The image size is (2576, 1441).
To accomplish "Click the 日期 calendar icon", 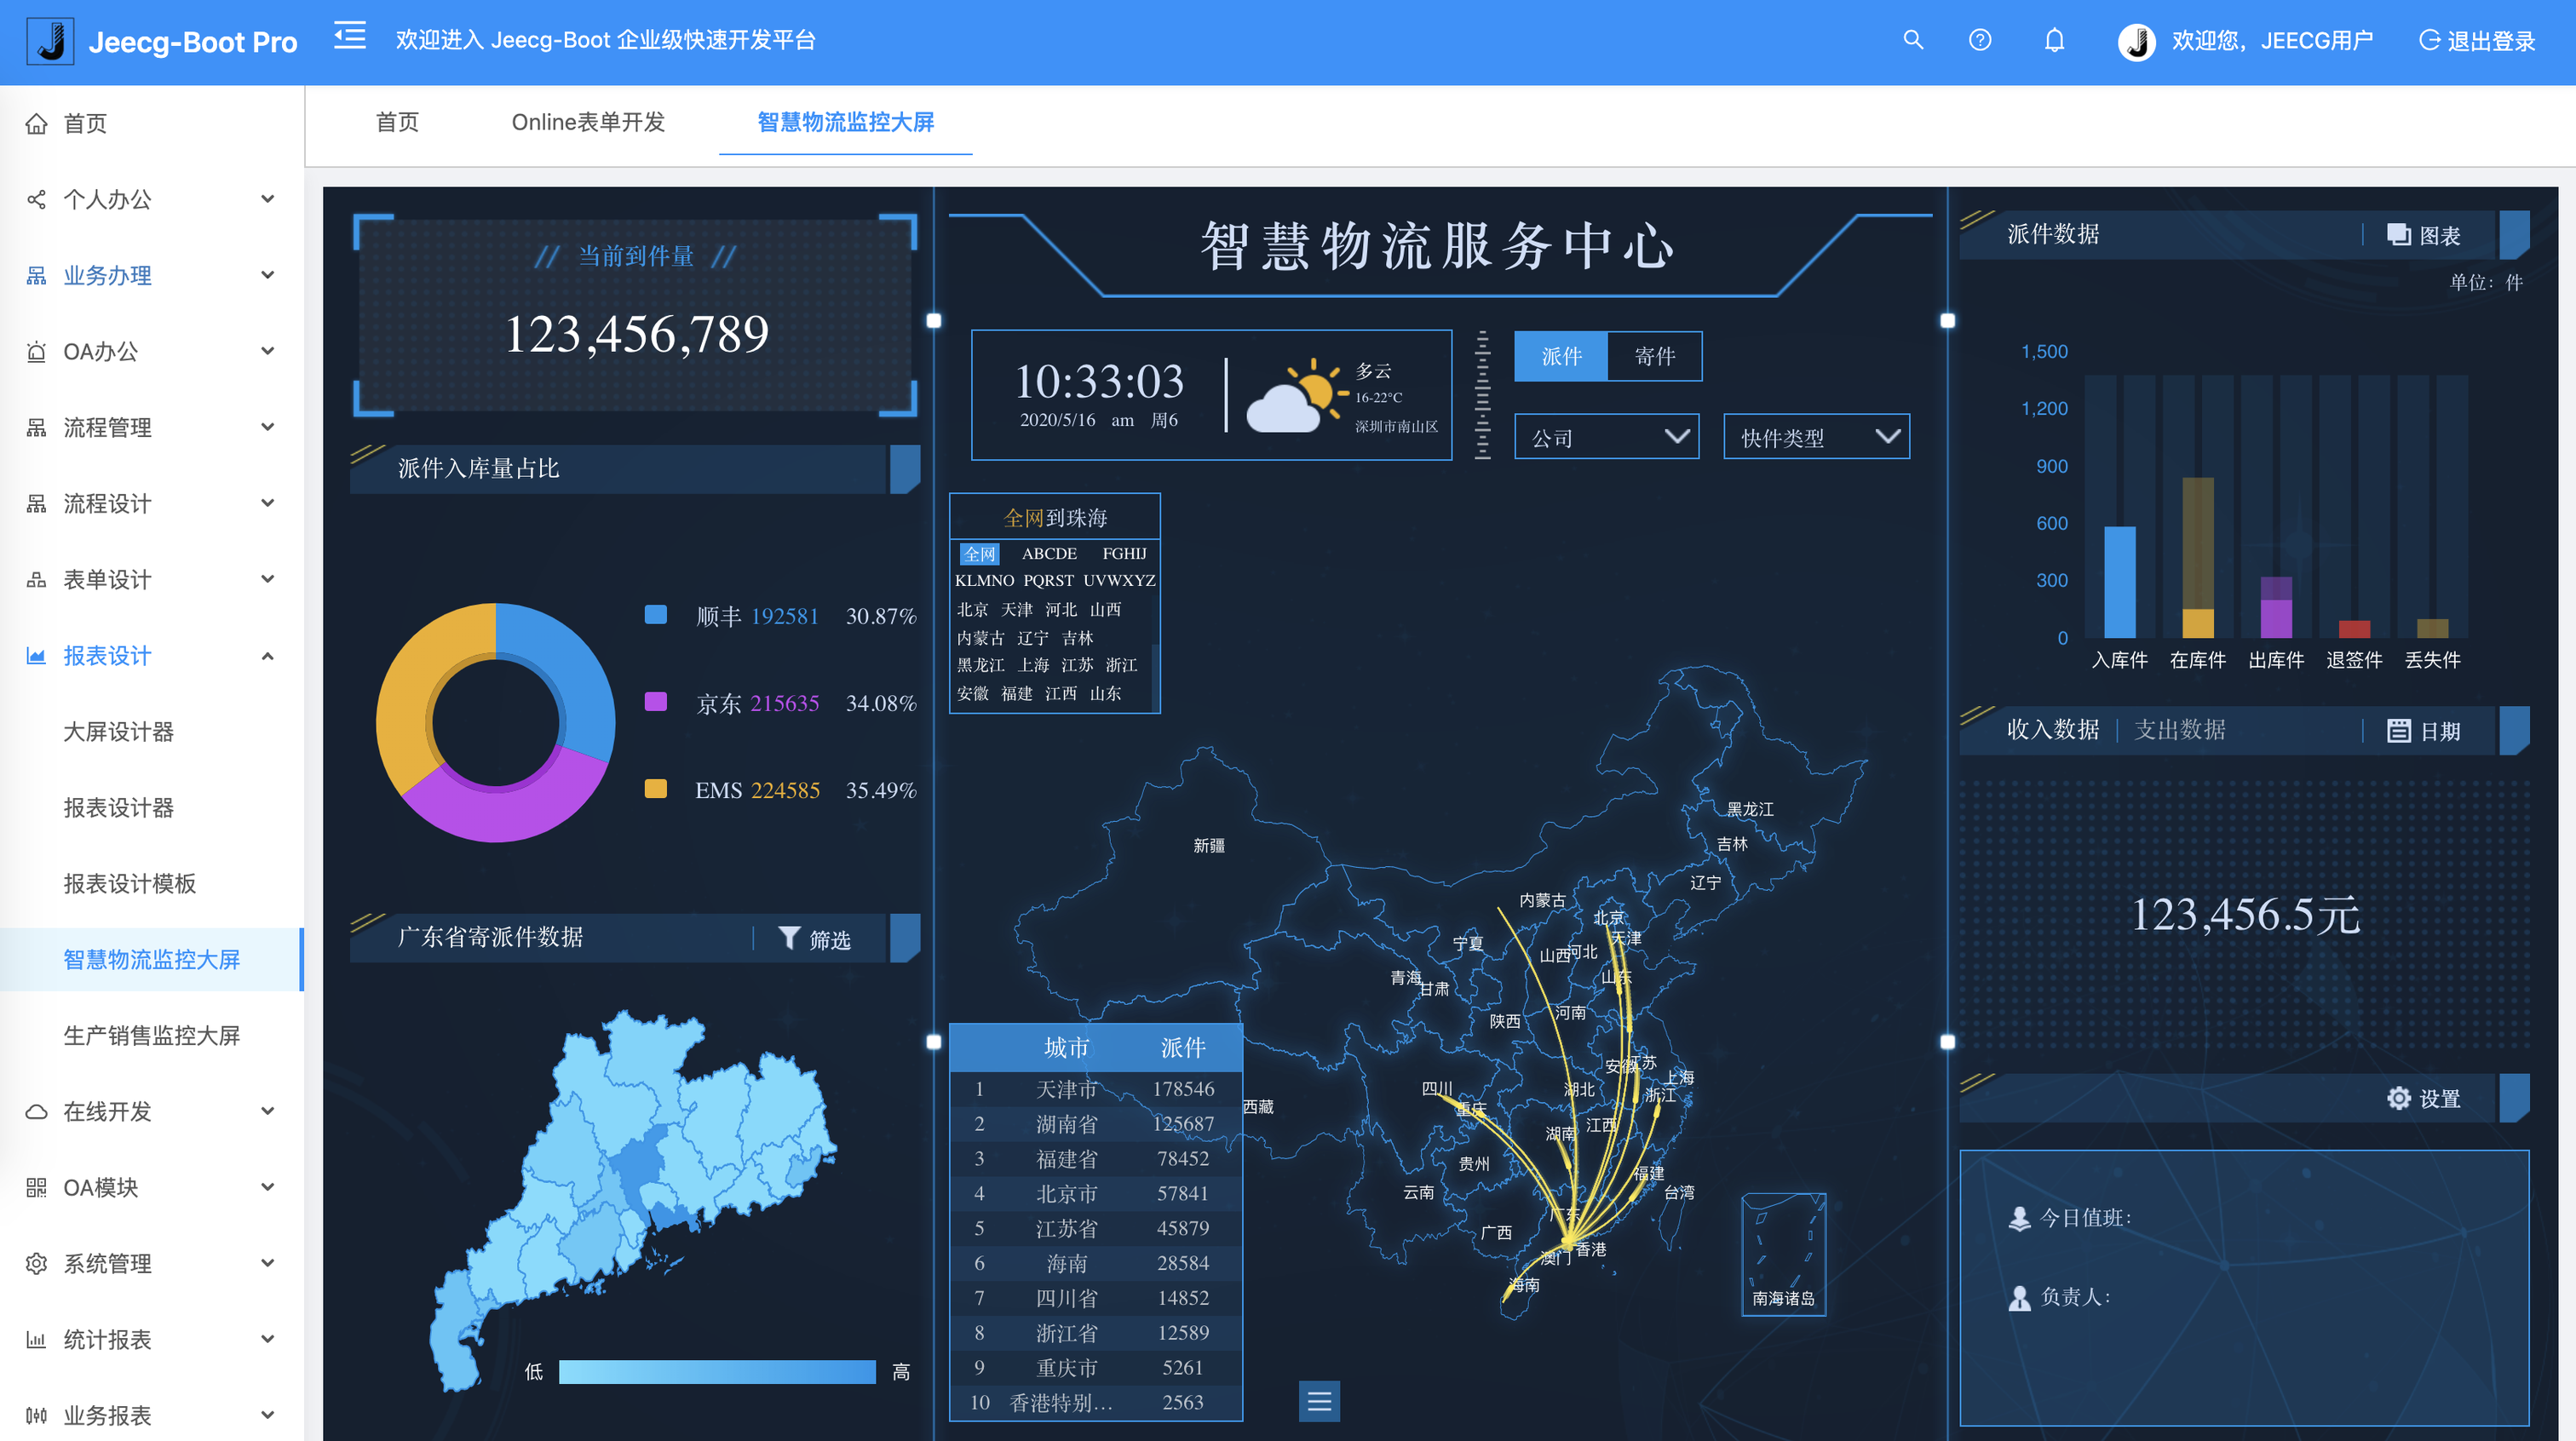I will pos(2398,731).
